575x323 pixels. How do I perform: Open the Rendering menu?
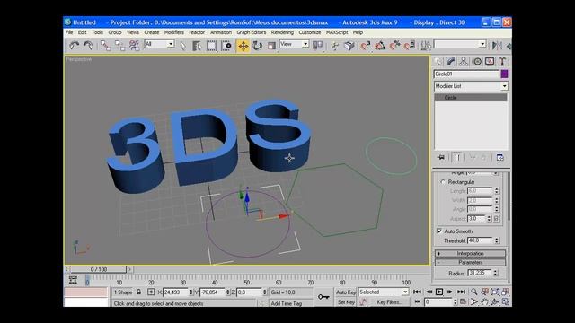pyautogui.click(x=282, y=32)
